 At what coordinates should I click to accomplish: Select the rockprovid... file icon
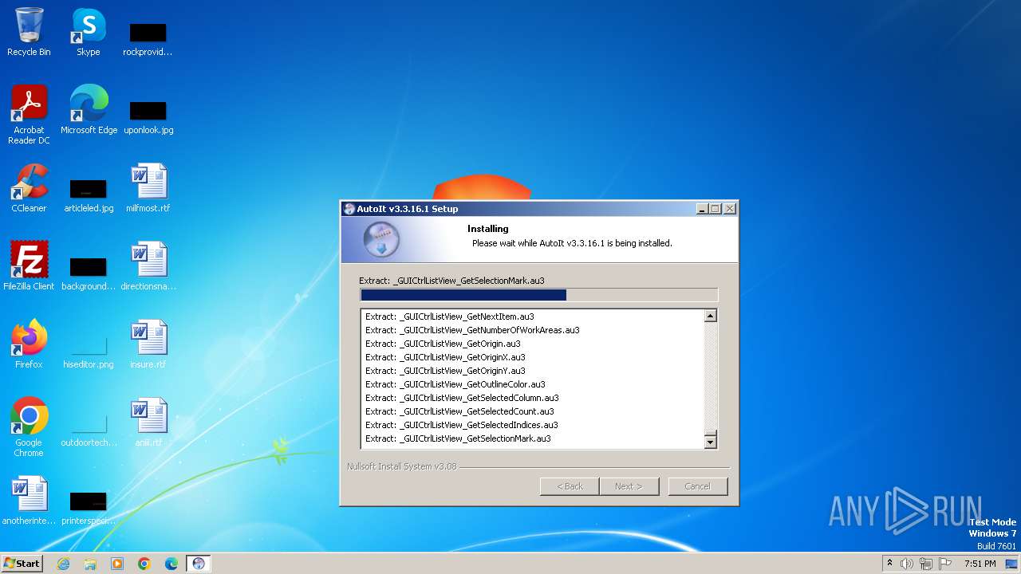(x=148, y=38)
